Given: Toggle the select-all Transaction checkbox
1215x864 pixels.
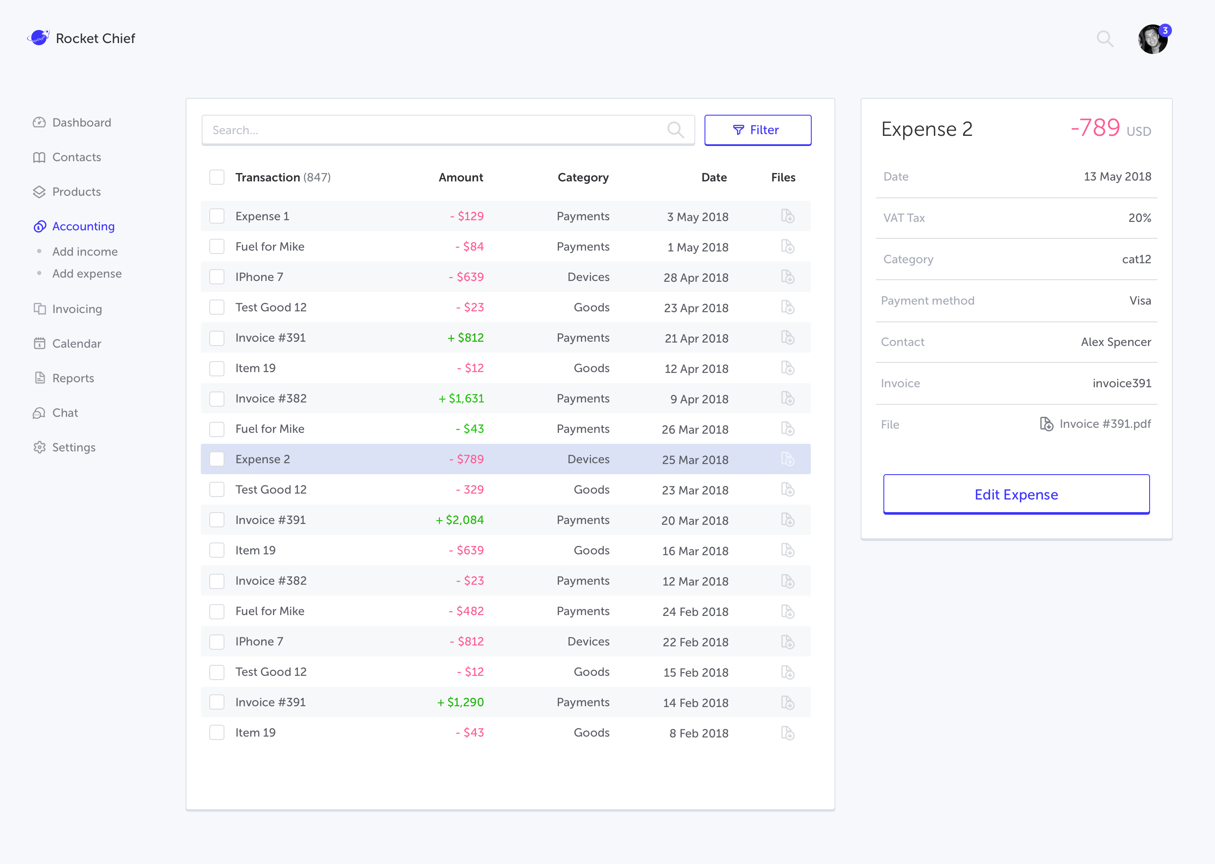Looking at the screenshot, I should pos(216,177).
